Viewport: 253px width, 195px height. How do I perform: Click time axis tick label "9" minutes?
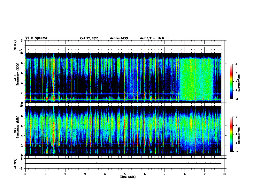[204, 174]
